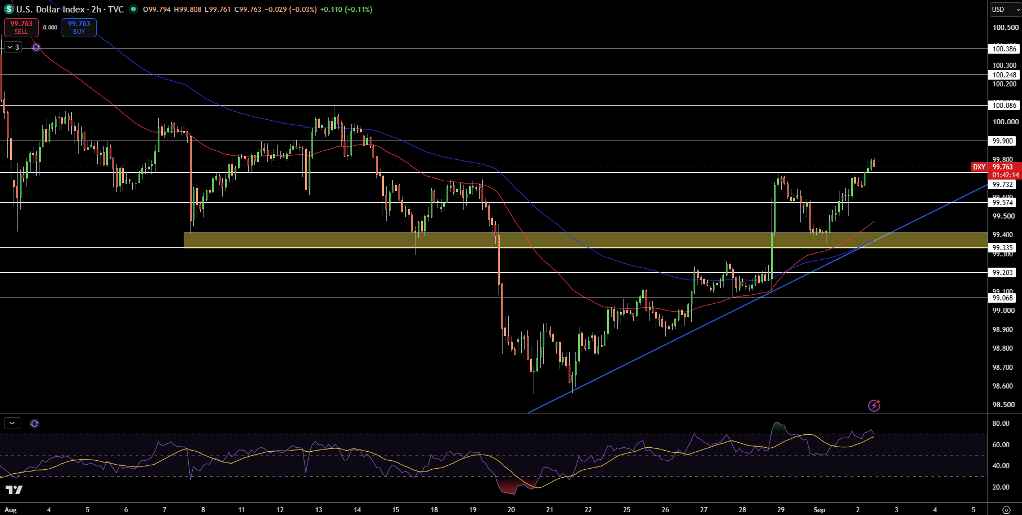Click the green market status dot

133,9
